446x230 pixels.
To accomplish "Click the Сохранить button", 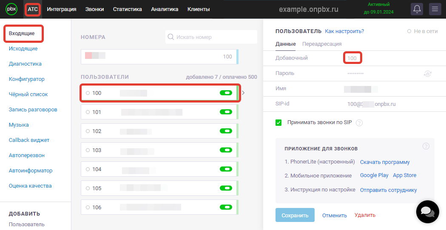I will pos(295,215).
